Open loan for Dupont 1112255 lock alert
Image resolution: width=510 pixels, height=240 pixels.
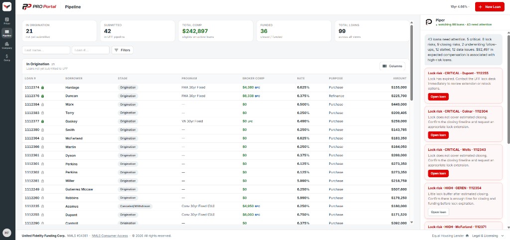pyautogui.click(x=438, y=97)
